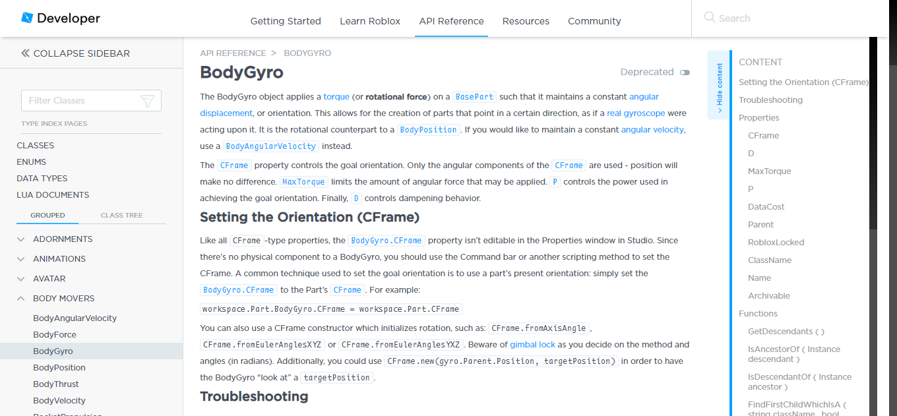Open the BasePart code link
This screenshot has width=897, height=416.
tap(474, 97)
